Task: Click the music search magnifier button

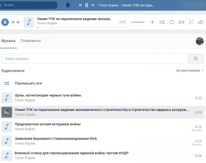Action: click(196, 59)
